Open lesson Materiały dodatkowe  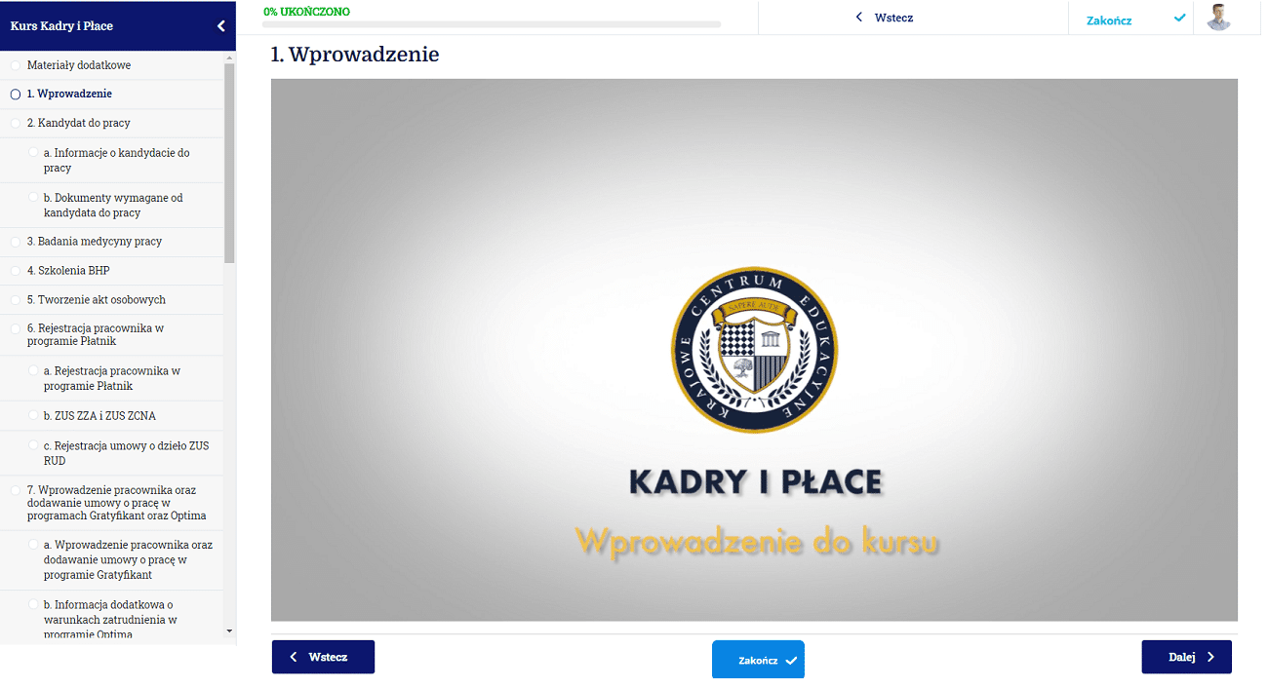click(x=79, y=65)
